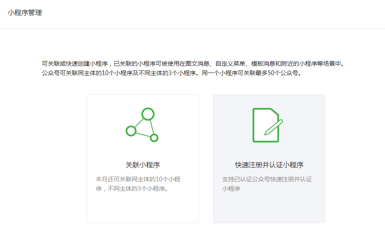Image resolution: width=385 pixels, height=244 pixels.
Task: Click the intro line starting 公众号可关联同主体
Action: tap(120, 73)
